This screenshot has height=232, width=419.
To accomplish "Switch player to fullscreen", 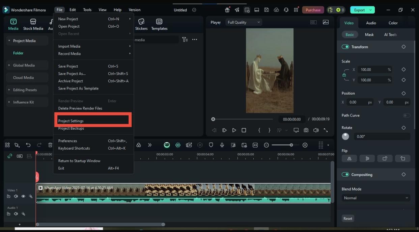I will click(326, 130).
